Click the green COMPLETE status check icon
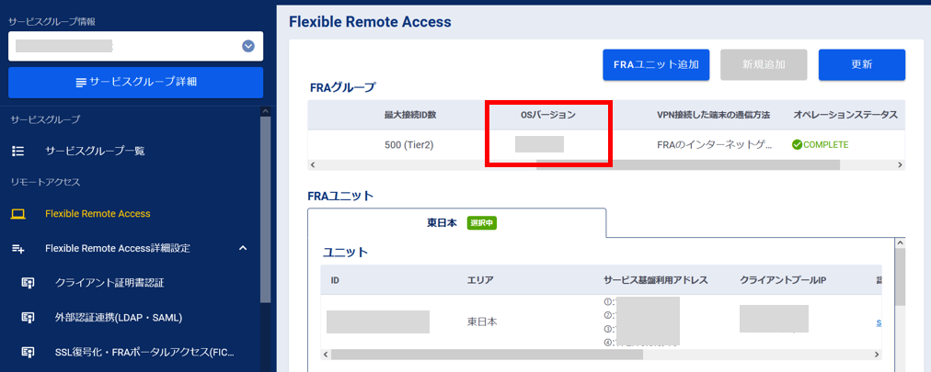The width and height of the screenshot is (931, 372). [x=797, y=144]
